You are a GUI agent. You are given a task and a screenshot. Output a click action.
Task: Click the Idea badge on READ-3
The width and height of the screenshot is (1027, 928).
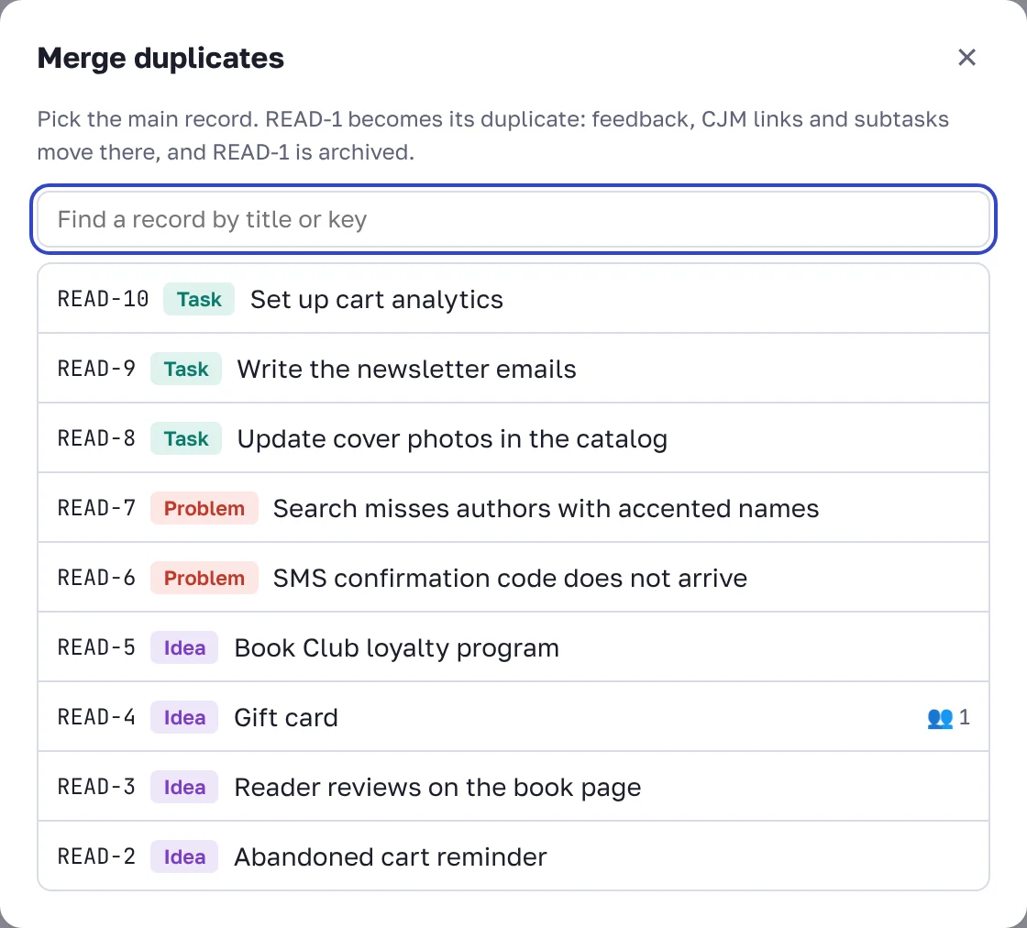pos(184,787)
